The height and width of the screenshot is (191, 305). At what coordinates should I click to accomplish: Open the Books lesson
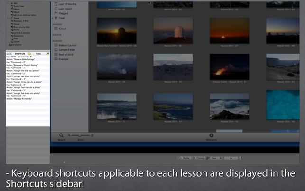(x=15, y=30)
